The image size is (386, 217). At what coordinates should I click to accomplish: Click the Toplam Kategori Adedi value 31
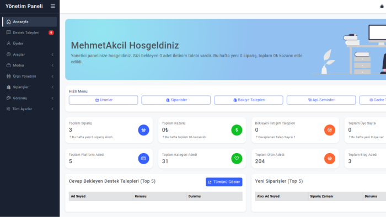165,161
